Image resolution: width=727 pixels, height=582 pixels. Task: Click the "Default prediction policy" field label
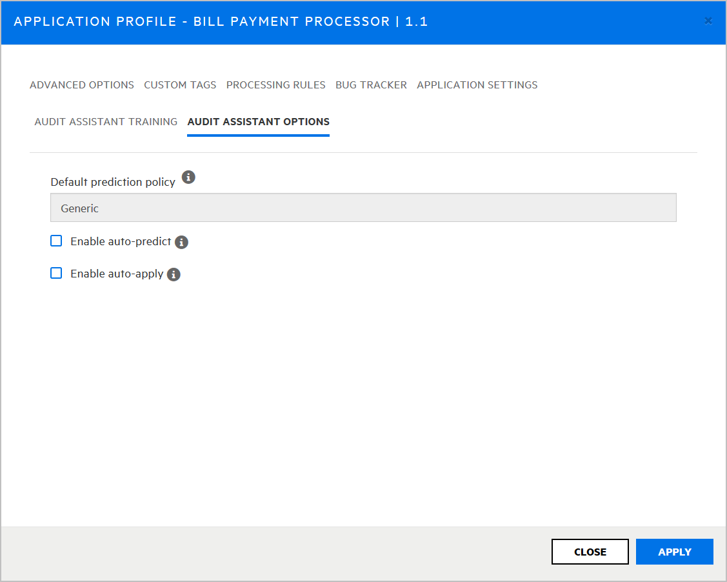coord(113,182)
